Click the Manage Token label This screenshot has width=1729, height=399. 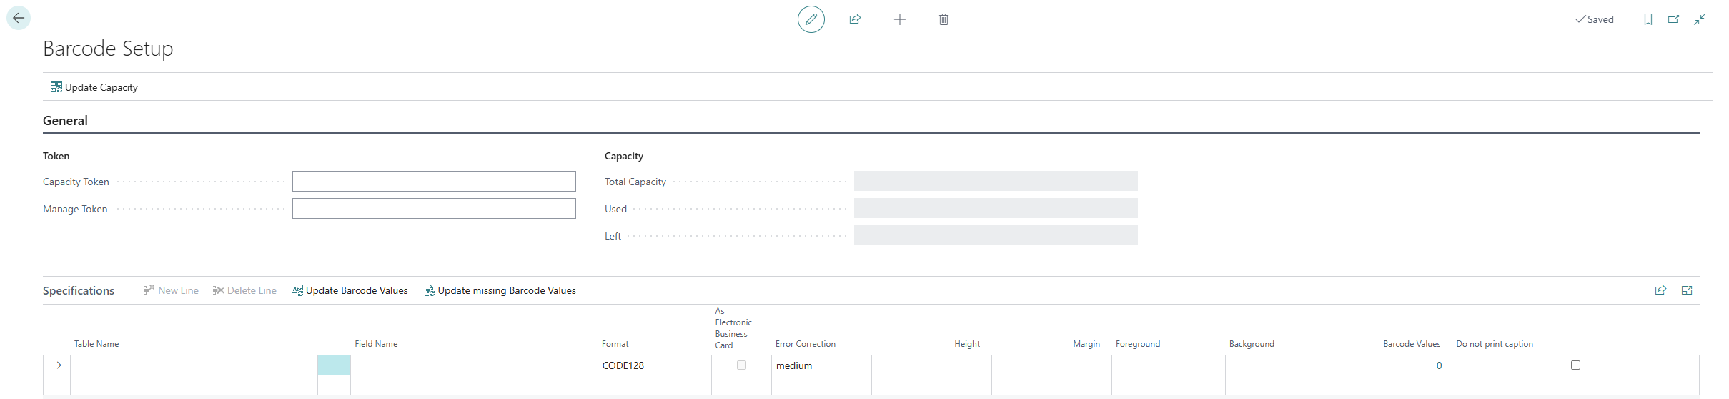click(75, 209)
